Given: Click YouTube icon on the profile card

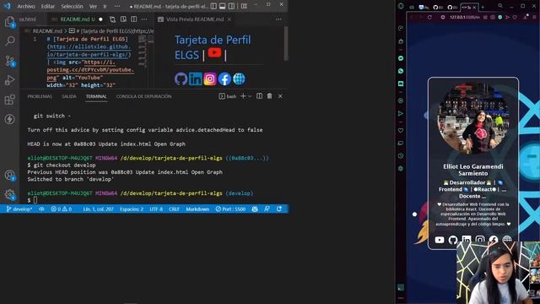Looking at the screenshot, I should [x=439, y=240].
